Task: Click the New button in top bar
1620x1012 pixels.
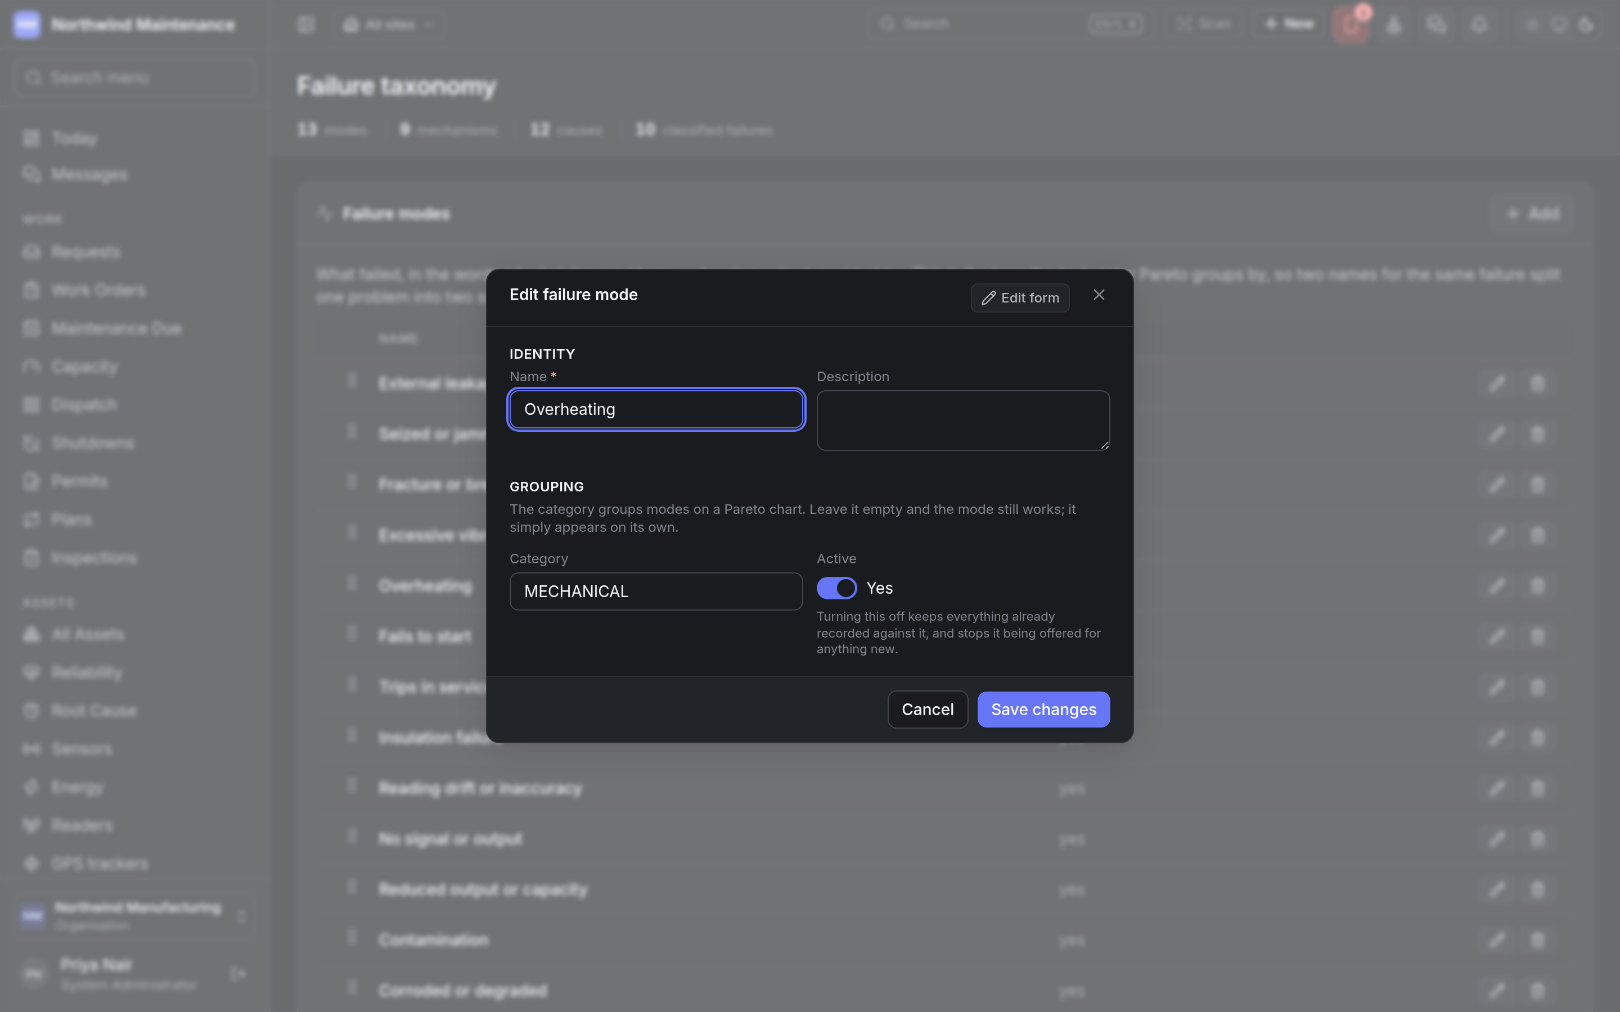Action: [x=1289, y=24]
